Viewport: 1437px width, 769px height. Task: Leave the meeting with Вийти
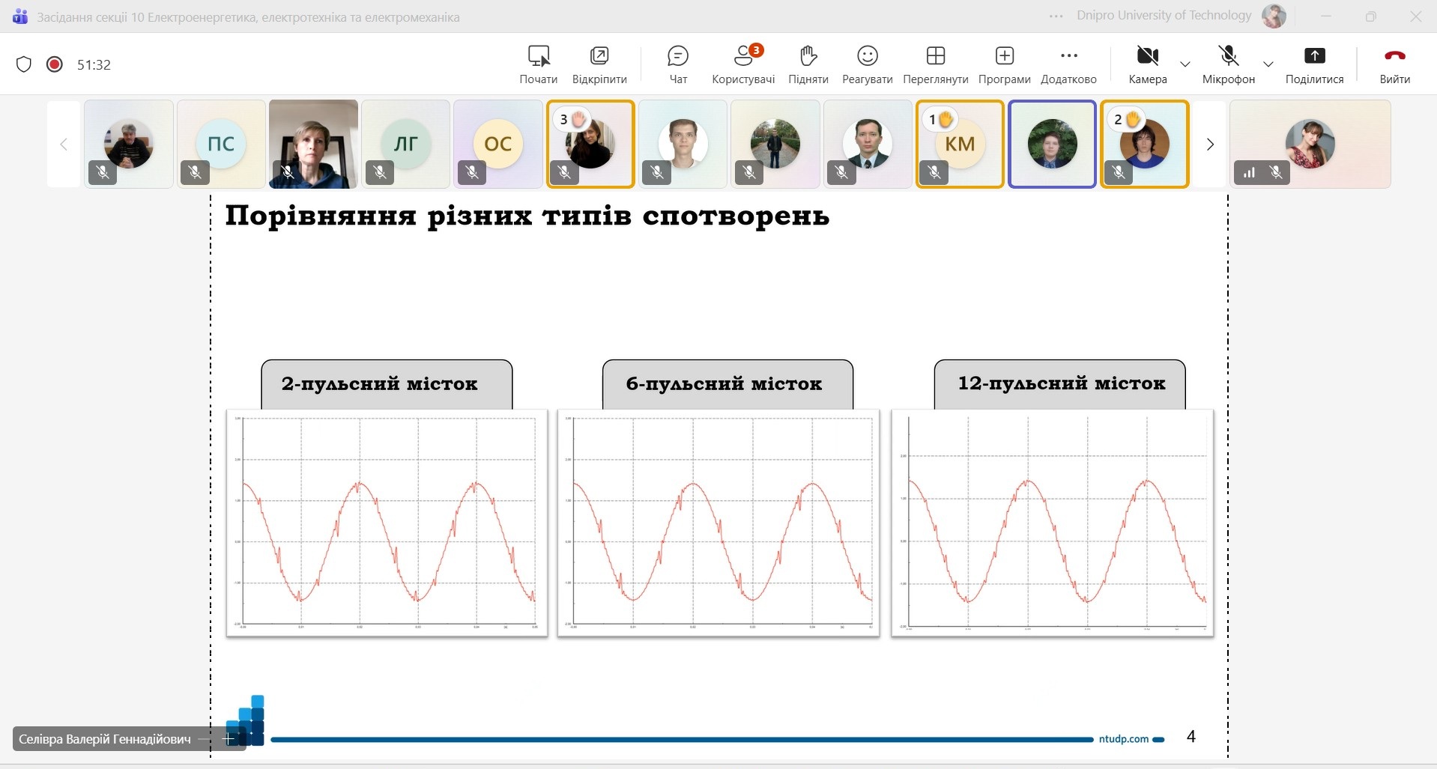click(x=1394, y=64)
